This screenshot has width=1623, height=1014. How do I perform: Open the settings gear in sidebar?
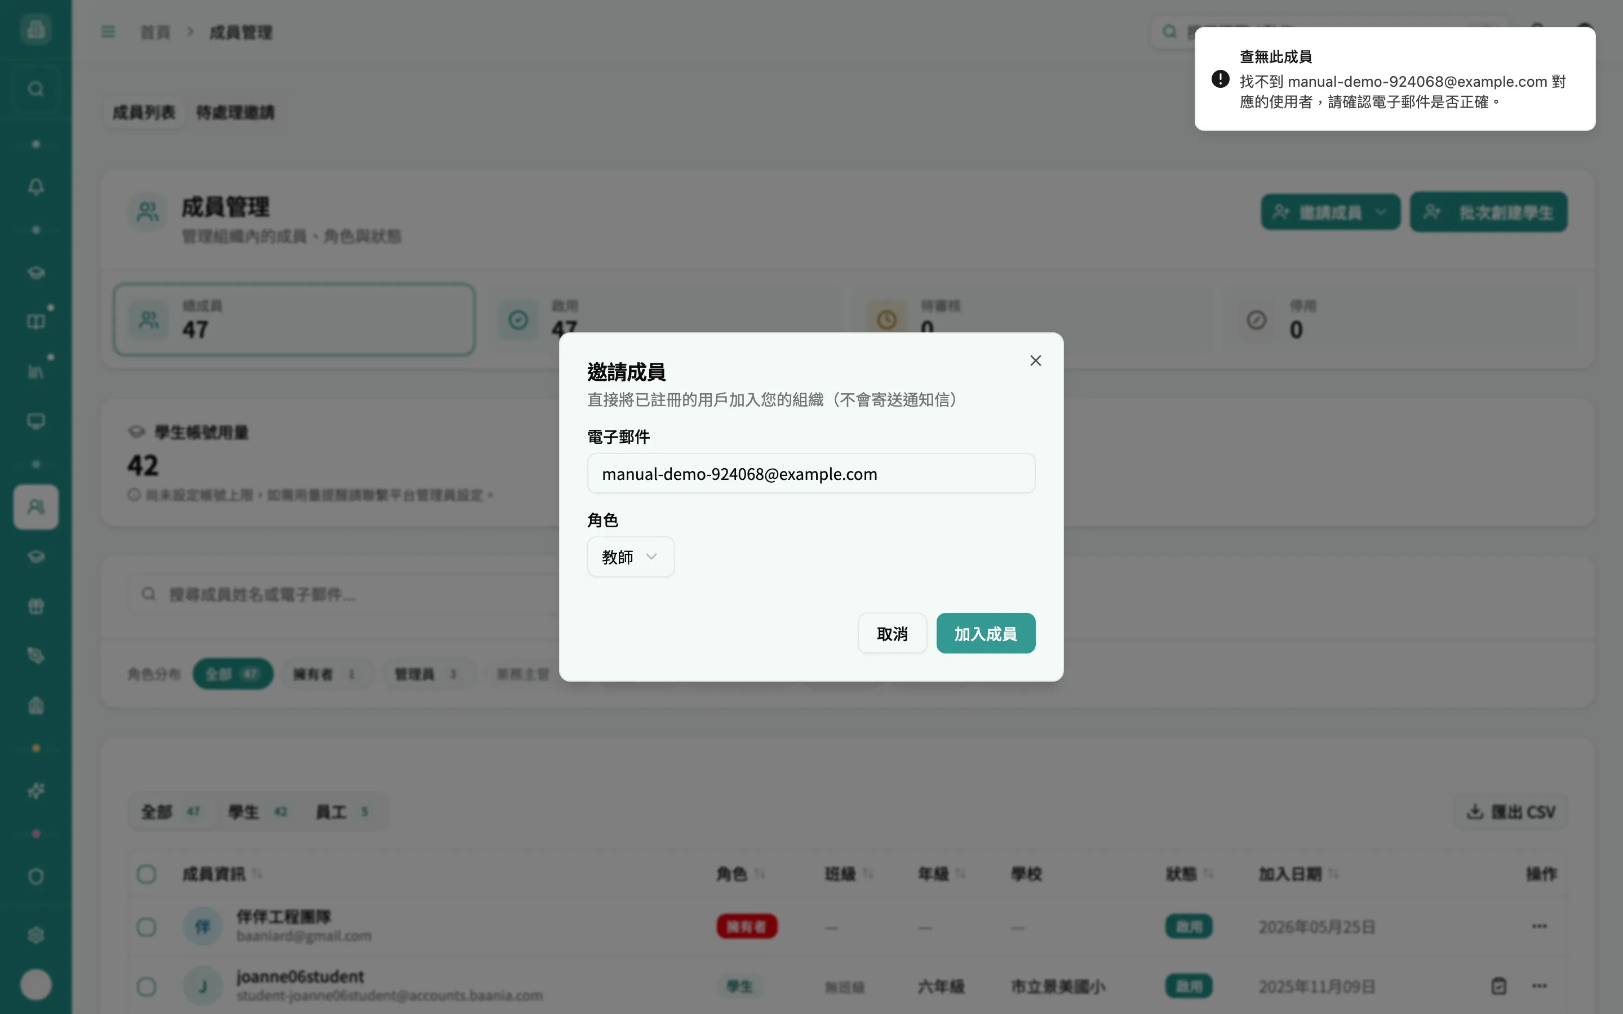pyautogui.click(x=36, y=935)
